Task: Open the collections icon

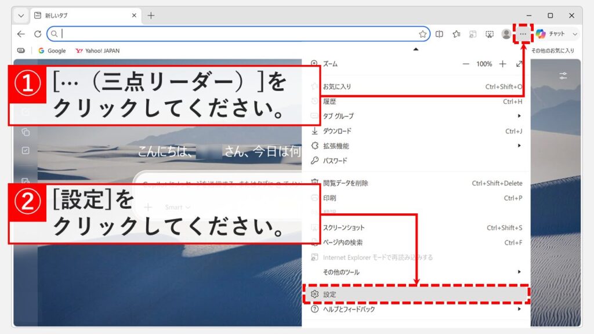Action: point(473,34)
